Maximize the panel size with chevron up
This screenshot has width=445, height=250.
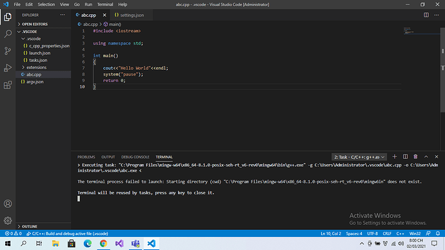426,157
